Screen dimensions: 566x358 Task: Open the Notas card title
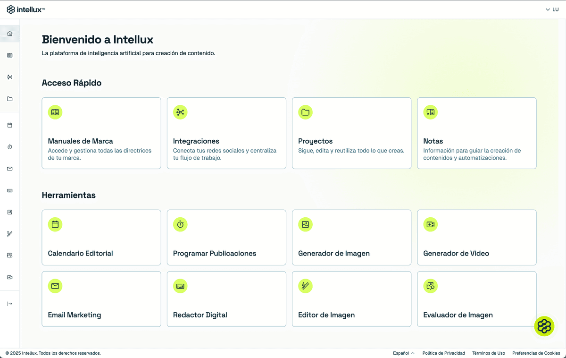[x=433, y=141]
